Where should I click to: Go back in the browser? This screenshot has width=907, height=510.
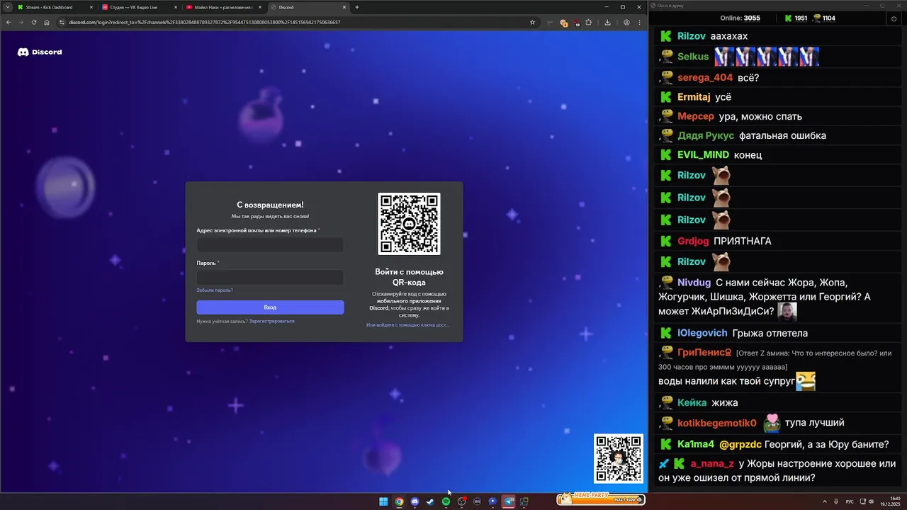tap(9, 22)
